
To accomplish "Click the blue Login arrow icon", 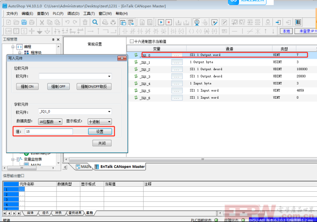I will (278, 22).
